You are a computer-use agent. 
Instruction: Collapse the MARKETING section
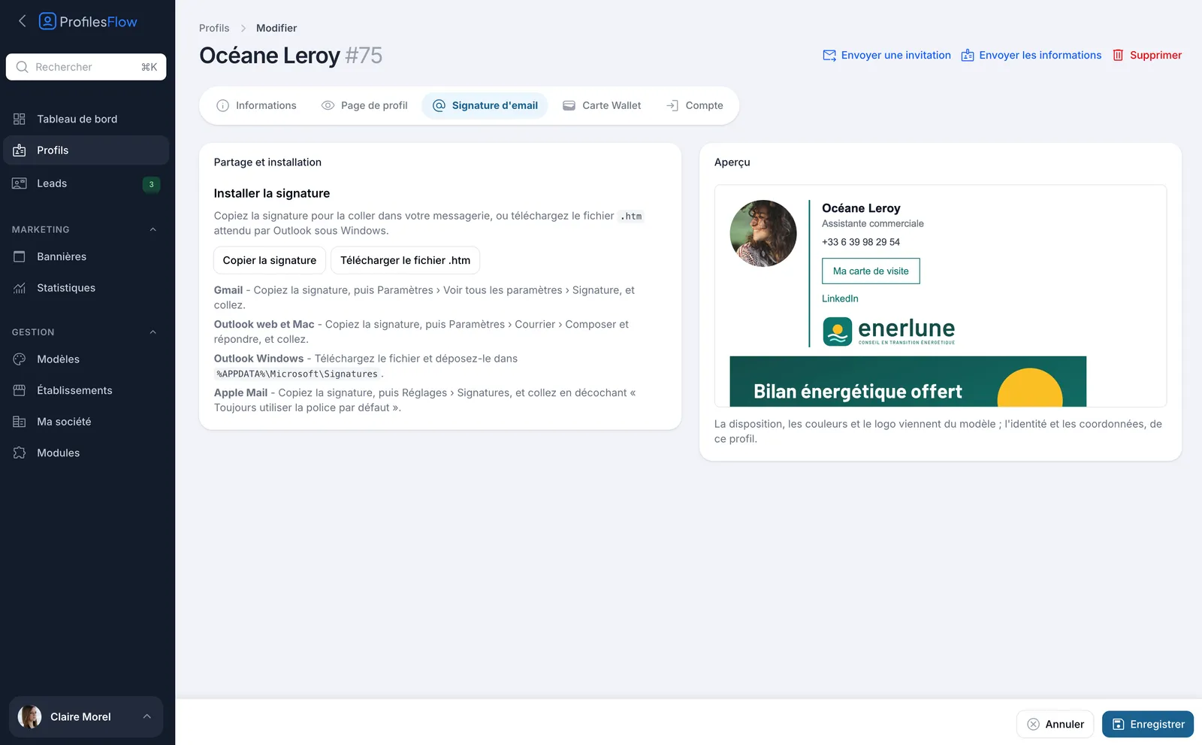click(x=153, y=229)
